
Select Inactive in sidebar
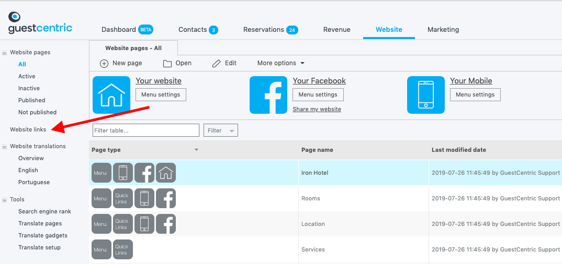(x=29, y=88)
